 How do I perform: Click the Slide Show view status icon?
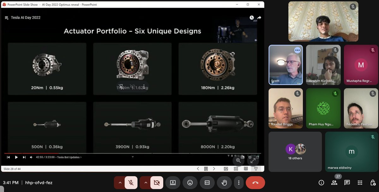pos(256,169)
